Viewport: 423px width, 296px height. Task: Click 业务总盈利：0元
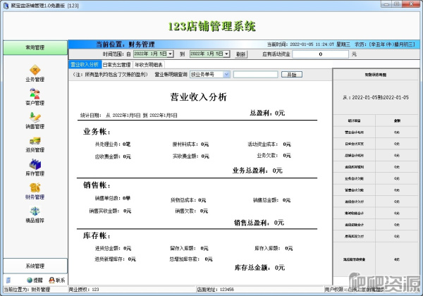click(x=257, y=171)
